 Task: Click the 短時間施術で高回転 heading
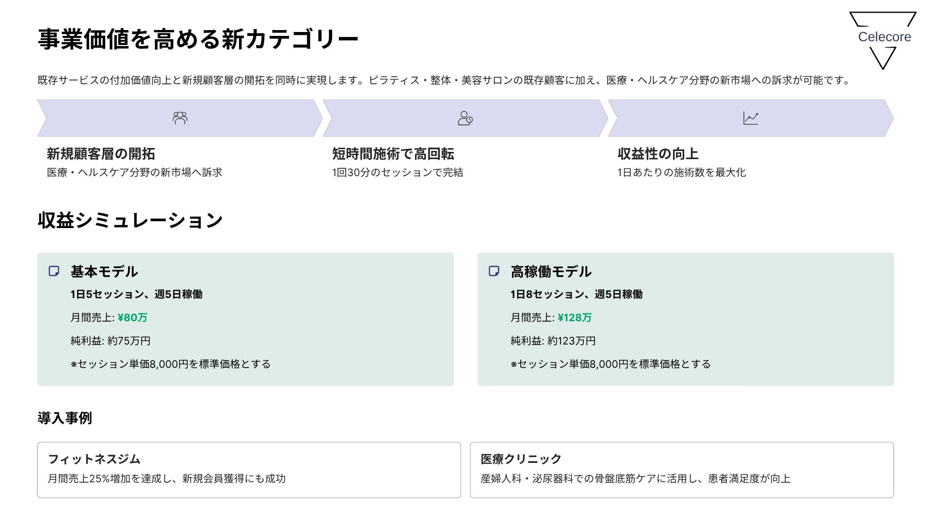pos(393,154)
